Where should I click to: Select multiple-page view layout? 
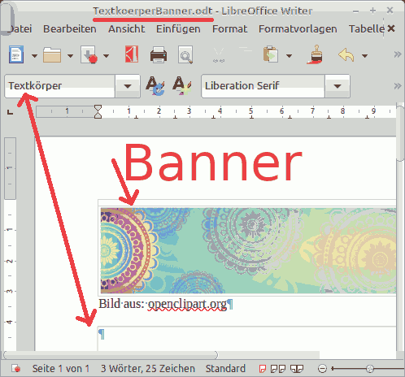(278, 368)
